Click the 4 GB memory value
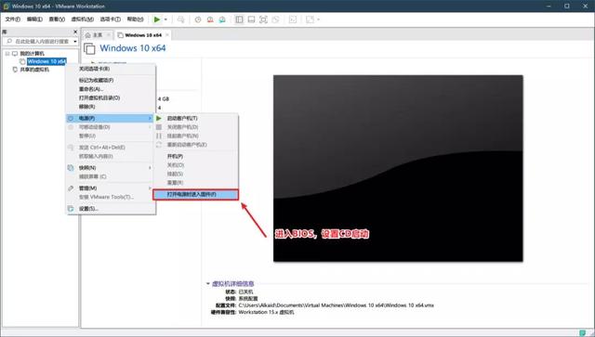 tap(164, 99)
